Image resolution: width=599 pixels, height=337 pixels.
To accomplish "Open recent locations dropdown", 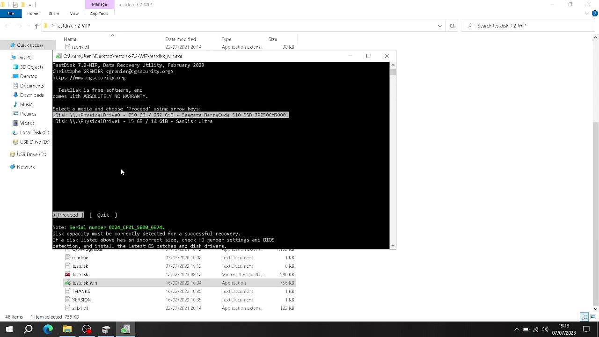I will (28, 26).
